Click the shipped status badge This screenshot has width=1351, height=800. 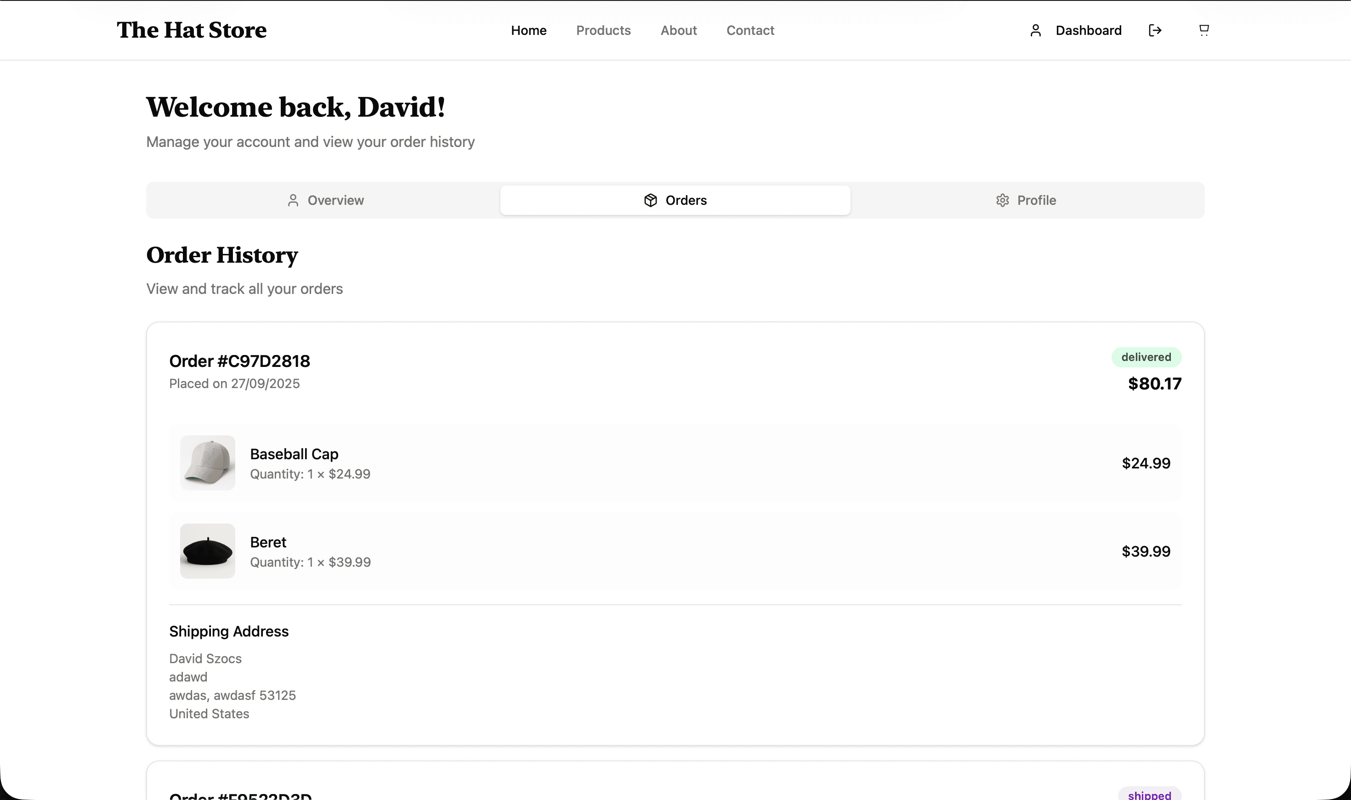[1149, 794]
